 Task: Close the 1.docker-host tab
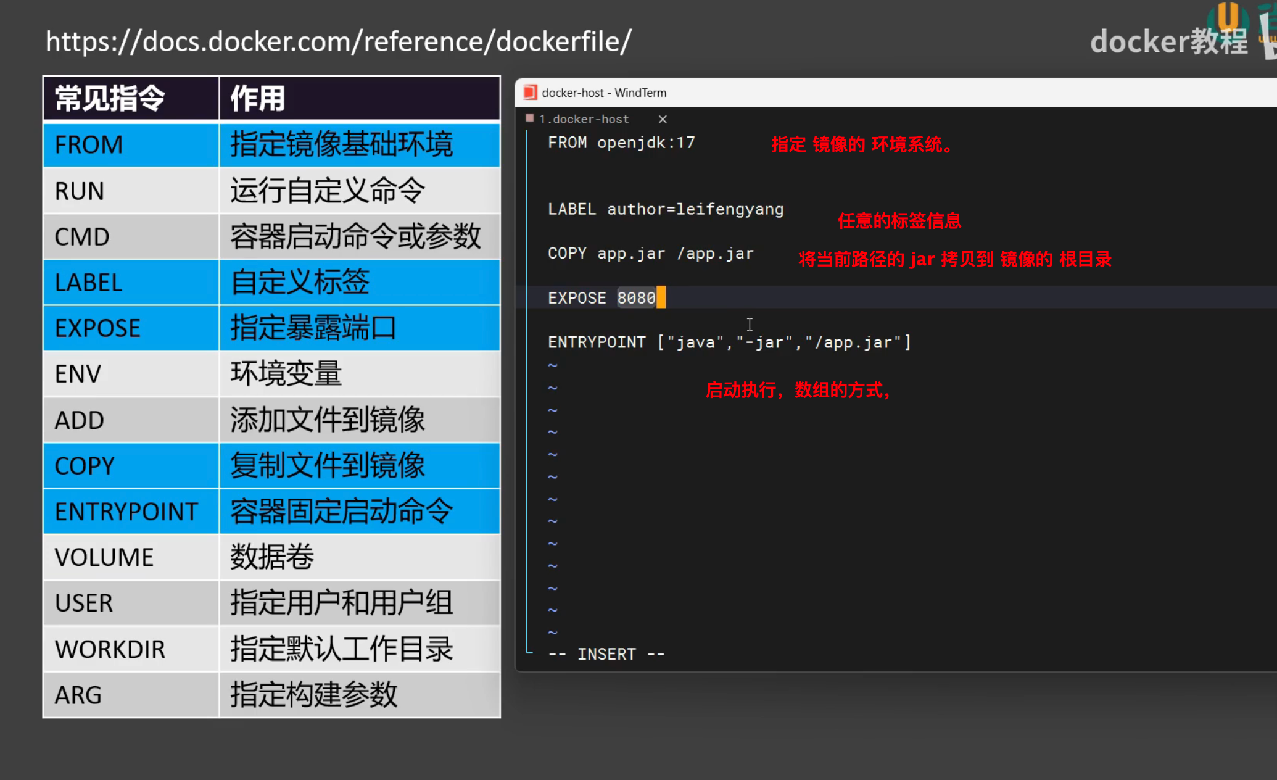click(662, 119)
